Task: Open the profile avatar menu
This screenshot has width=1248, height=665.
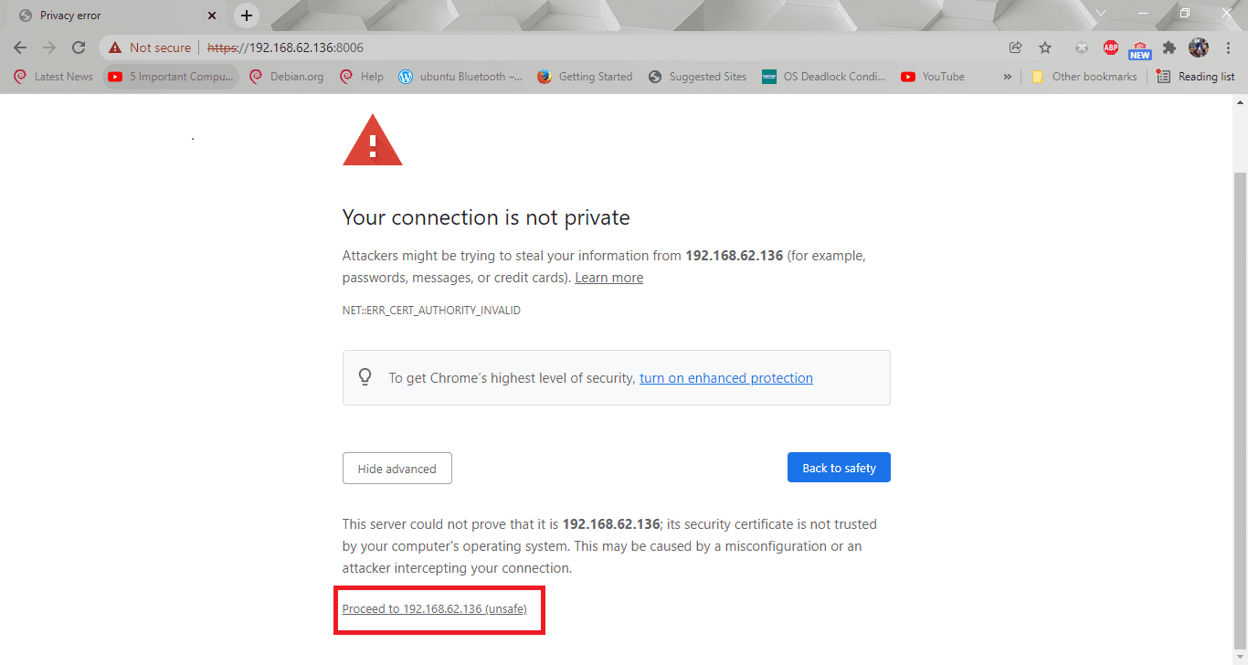Action: point(1199,47)
